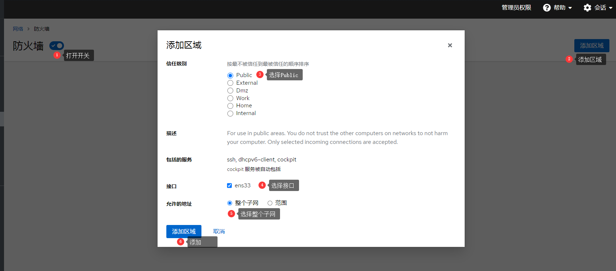Click 管理员权限 in the top bar

click(x=516, y=8)
